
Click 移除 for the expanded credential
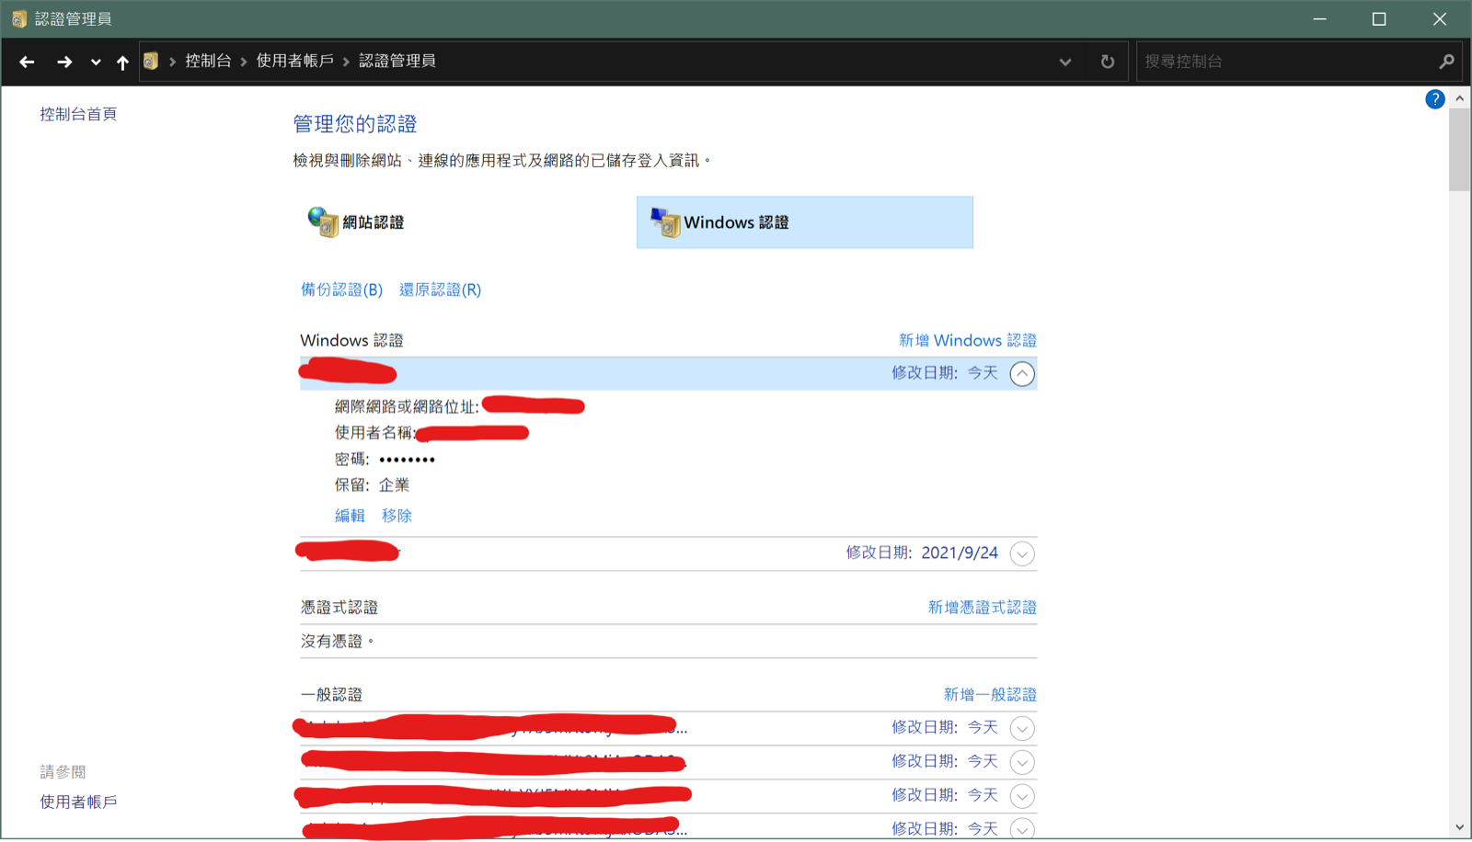coord(397,516)
